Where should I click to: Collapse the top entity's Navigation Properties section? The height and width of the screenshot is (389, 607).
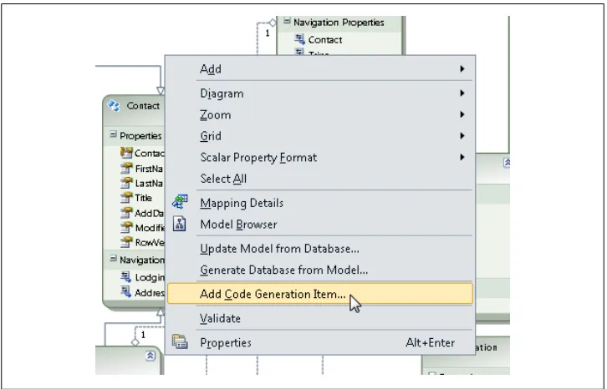287,21
